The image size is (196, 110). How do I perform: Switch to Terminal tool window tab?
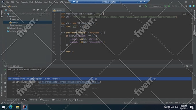[x=56, y=100]
